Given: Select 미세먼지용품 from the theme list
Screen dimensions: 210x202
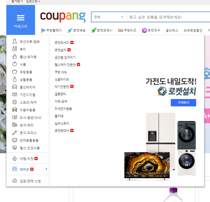Looking at the screenshot, I should 63,109.
